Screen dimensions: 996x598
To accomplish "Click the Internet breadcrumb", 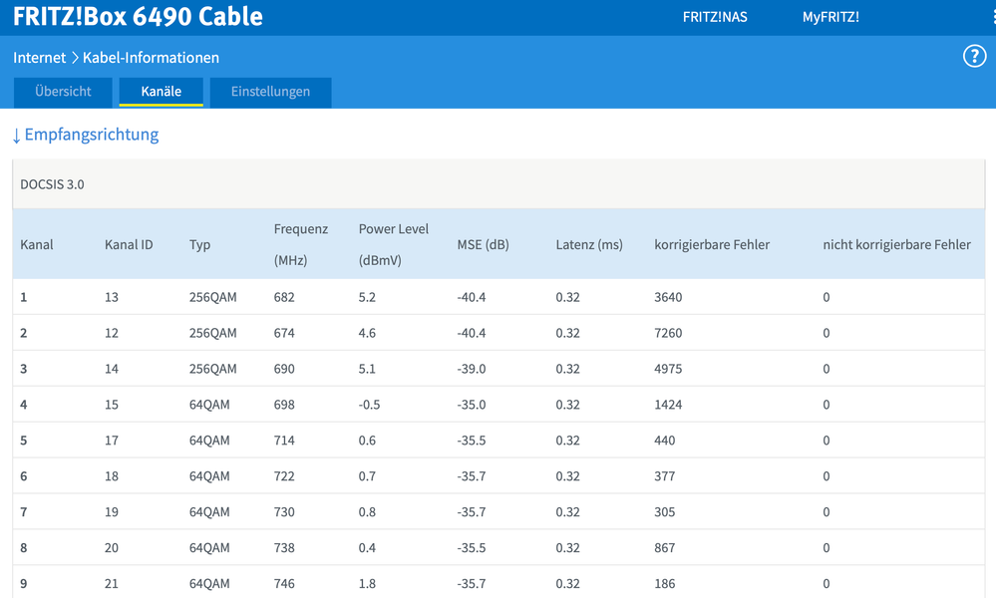I will 40,58.
